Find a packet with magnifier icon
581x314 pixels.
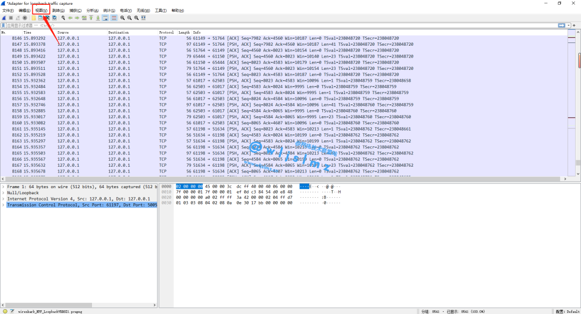tap(63, 18)
